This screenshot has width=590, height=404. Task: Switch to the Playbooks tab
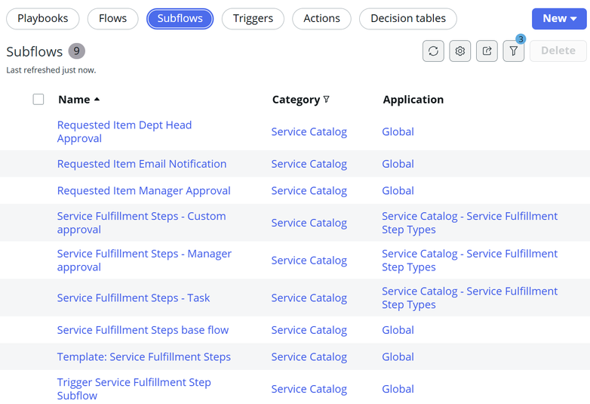43,18
